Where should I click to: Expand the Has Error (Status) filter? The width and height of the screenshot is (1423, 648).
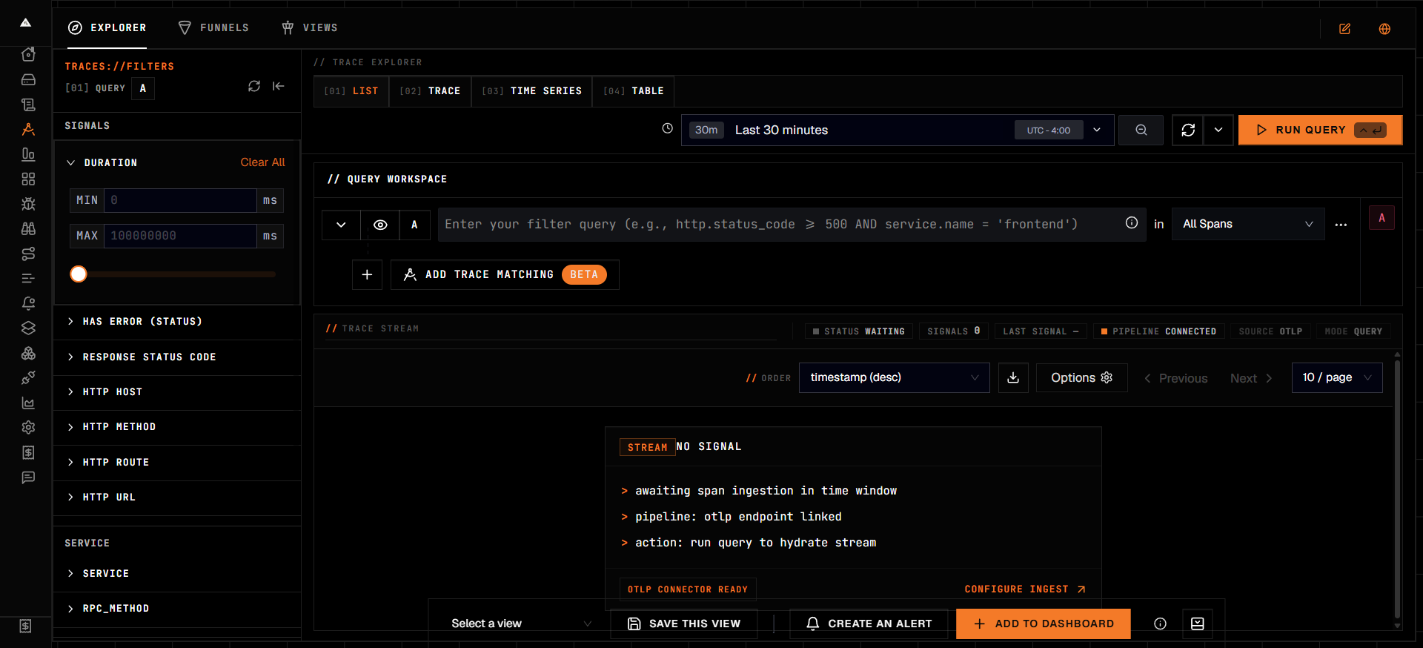click(x=176, y=322)
